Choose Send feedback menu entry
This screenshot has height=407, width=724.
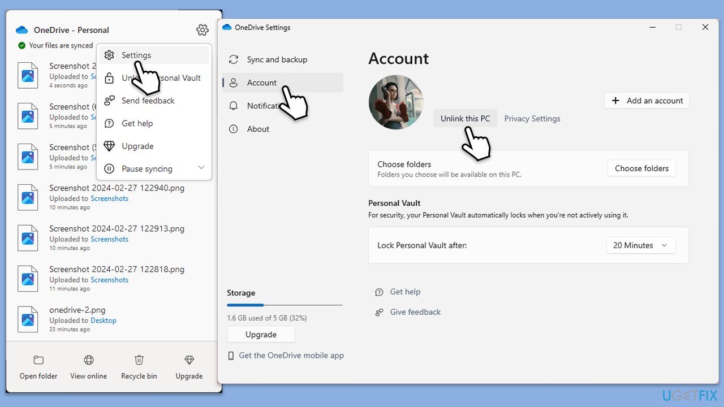(154, 101)
